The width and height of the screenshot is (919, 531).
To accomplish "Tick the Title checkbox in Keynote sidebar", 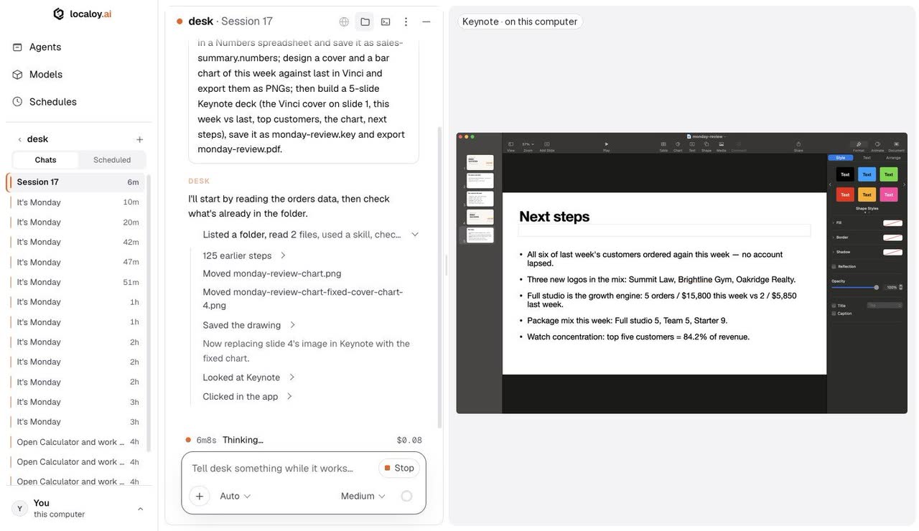I will pyautogui.click(x=834, y=306).
